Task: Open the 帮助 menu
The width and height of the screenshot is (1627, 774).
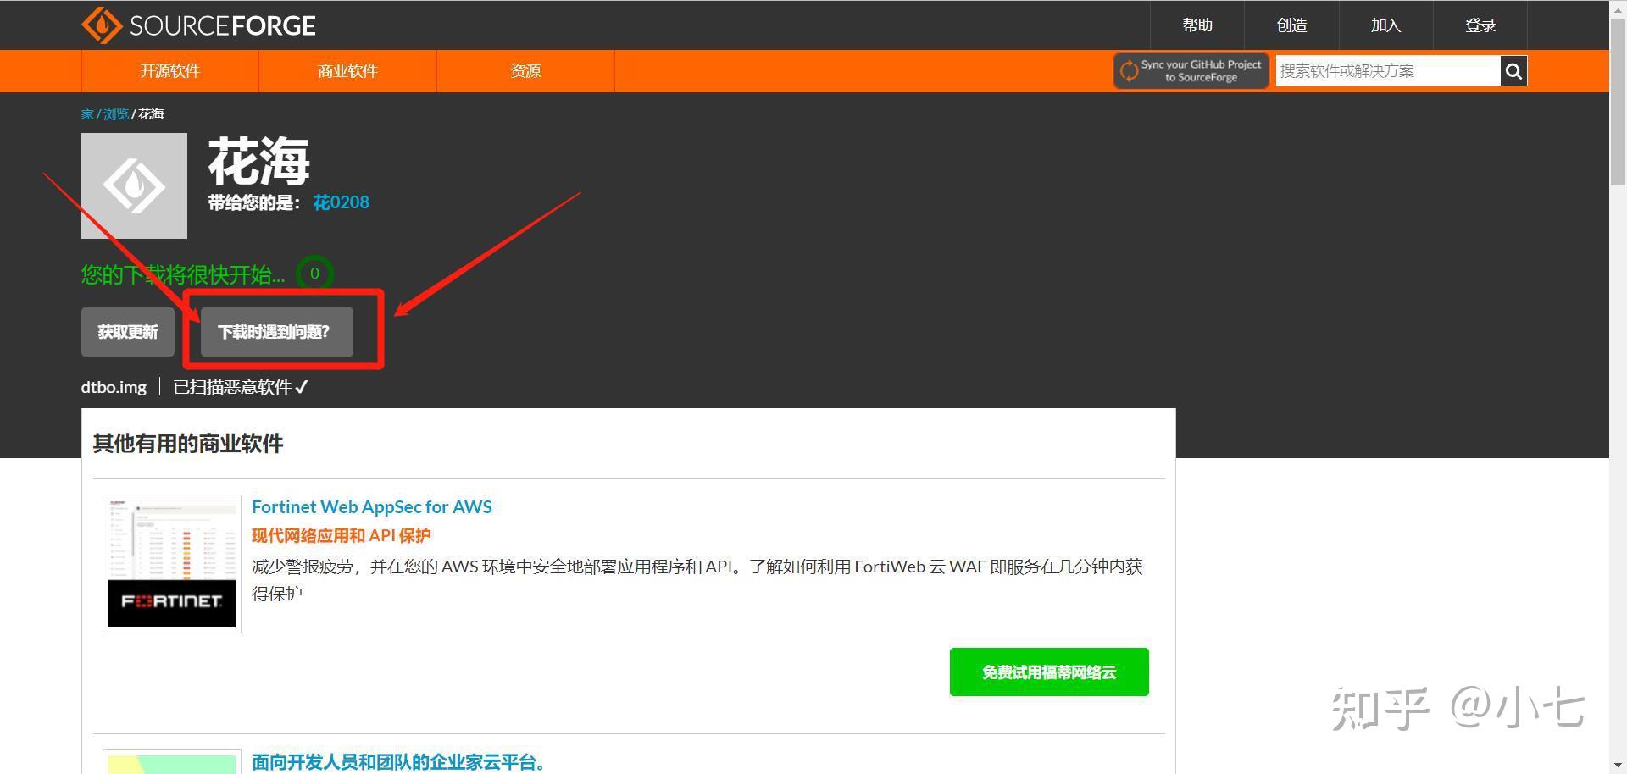Action: pyautogui.click(x=1197, y=25)
